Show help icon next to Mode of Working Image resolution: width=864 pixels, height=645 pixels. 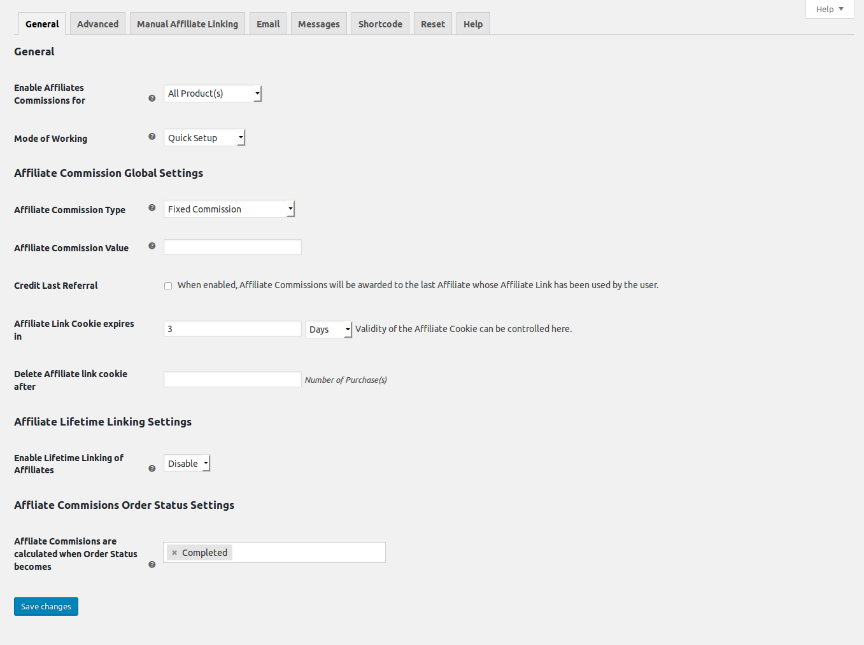click(152, 136)
